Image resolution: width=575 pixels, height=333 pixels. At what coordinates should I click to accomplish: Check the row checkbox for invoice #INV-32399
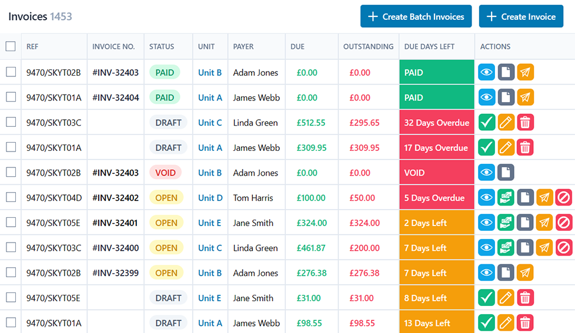pos(11,273)
